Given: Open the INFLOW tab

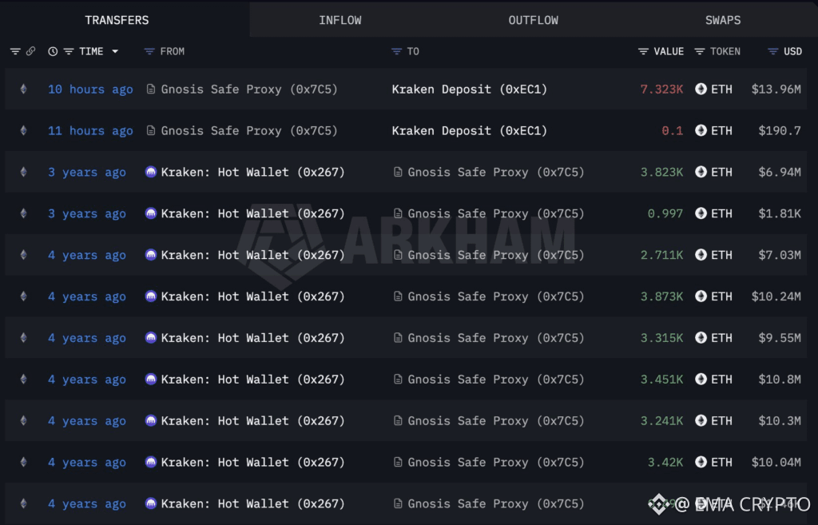Looking at the screenshot, I should pos(340,20).
